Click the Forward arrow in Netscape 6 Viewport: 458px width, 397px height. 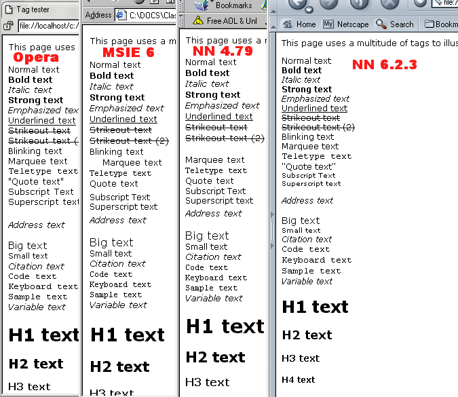pyautogui.click(x=328, y=3)
